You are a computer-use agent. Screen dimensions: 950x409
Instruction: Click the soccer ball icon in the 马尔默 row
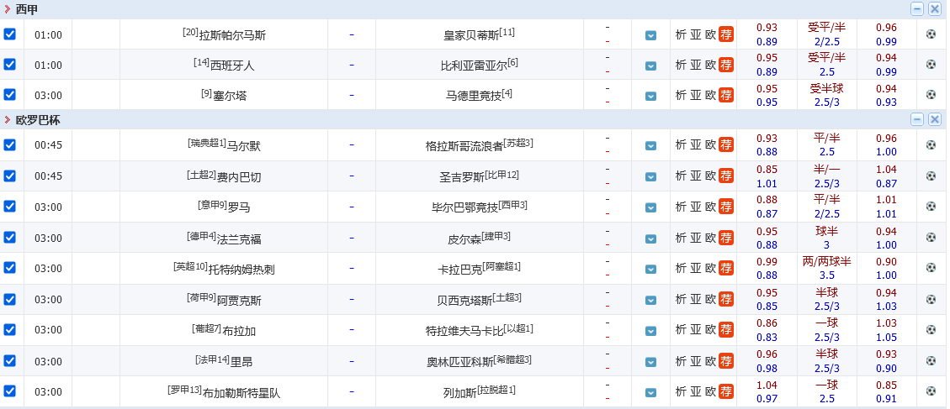tap(931, 144)
